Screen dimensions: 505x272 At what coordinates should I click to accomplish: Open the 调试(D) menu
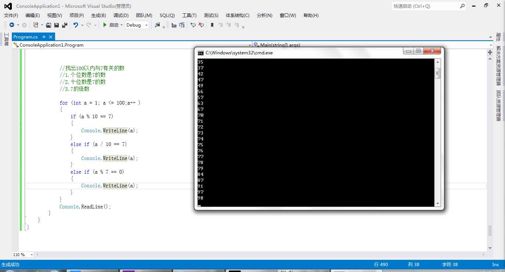(121, 16)
